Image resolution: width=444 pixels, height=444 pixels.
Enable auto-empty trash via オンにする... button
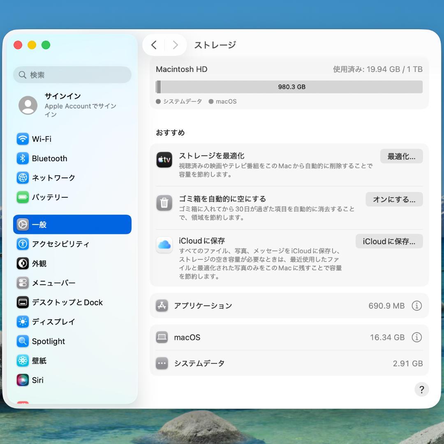pyautogui.click(x=393, y=199)
